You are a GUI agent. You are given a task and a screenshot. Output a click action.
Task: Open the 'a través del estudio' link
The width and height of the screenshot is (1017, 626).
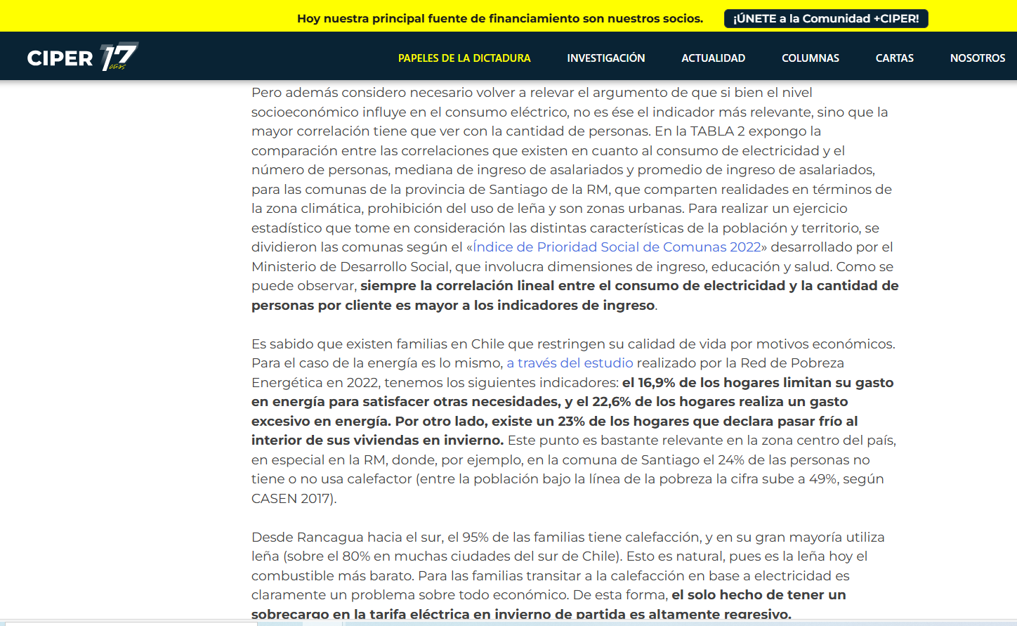coord(570,363)
